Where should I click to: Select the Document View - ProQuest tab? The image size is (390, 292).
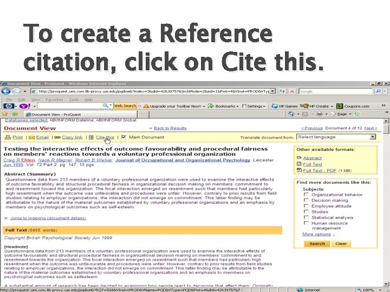[x=81, y=115]
